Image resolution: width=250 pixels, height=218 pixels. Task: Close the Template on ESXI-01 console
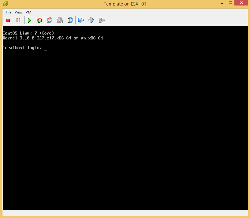pyautogui.click(x=242, y=4)
